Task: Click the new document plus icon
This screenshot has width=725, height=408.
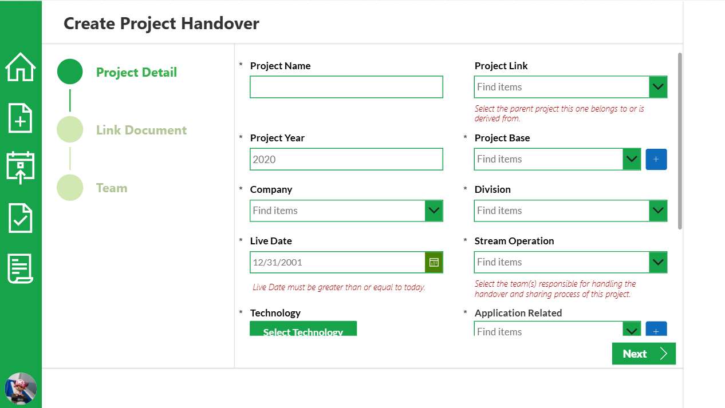Action: pyautogui.click(x=21, y=118)
